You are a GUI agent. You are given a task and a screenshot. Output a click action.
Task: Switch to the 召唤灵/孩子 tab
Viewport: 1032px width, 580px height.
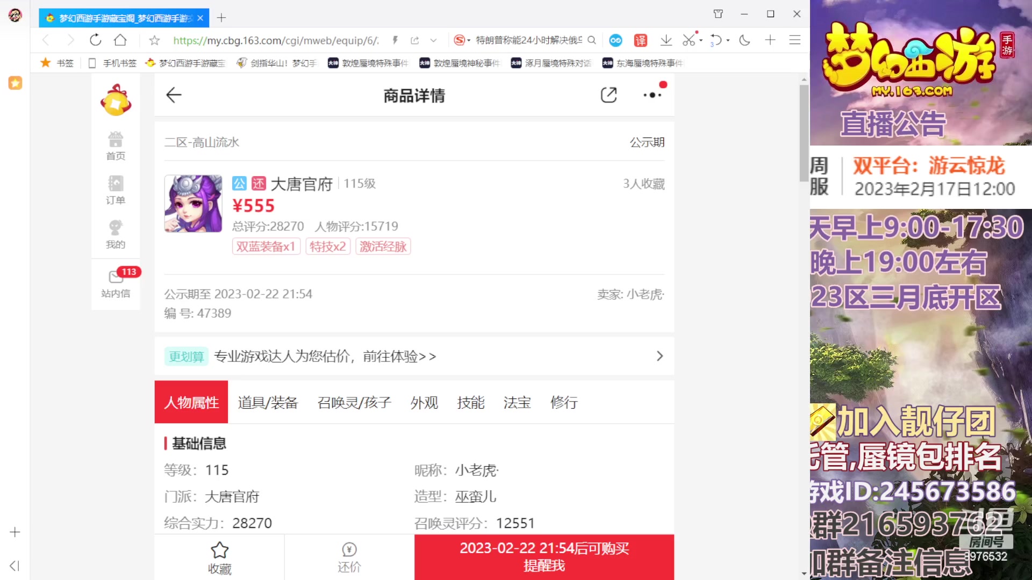point(354,402)
